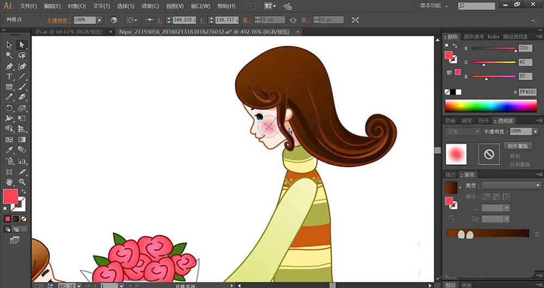Select the Zoom magnifier tool
Viewport: 544px width, 288px height.
[x=22, y=182]
